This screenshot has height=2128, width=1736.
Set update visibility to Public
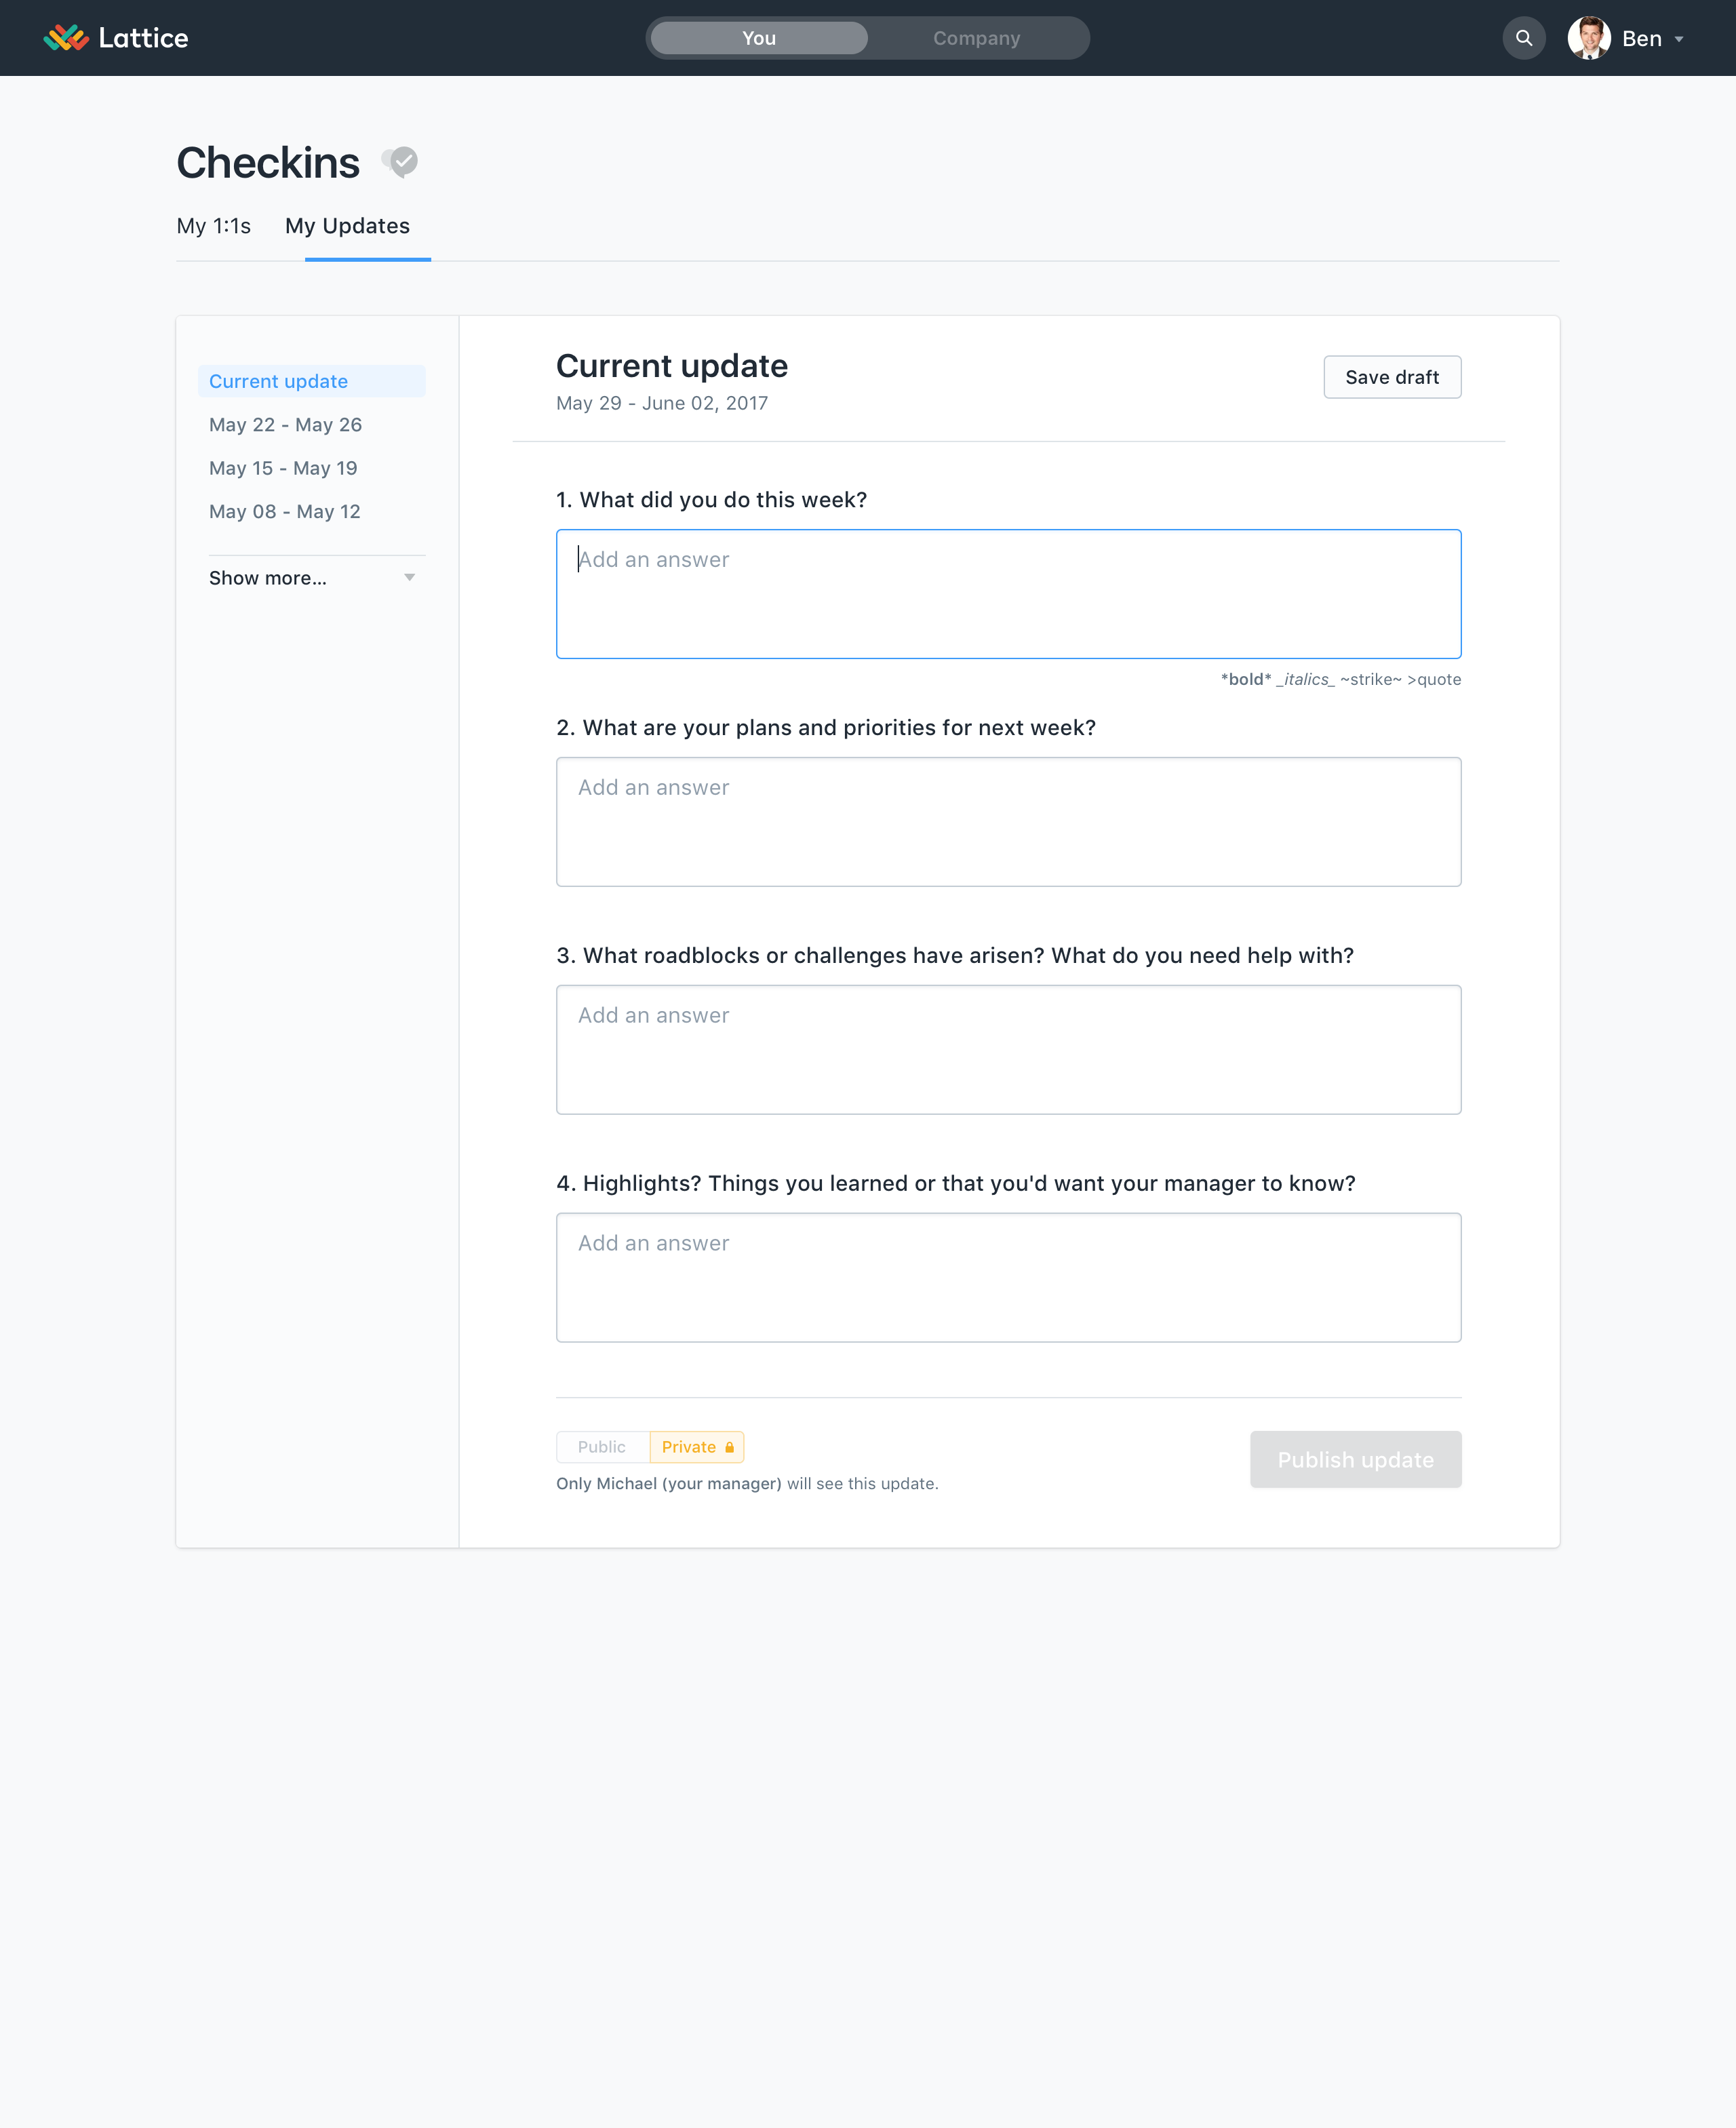601,1447
